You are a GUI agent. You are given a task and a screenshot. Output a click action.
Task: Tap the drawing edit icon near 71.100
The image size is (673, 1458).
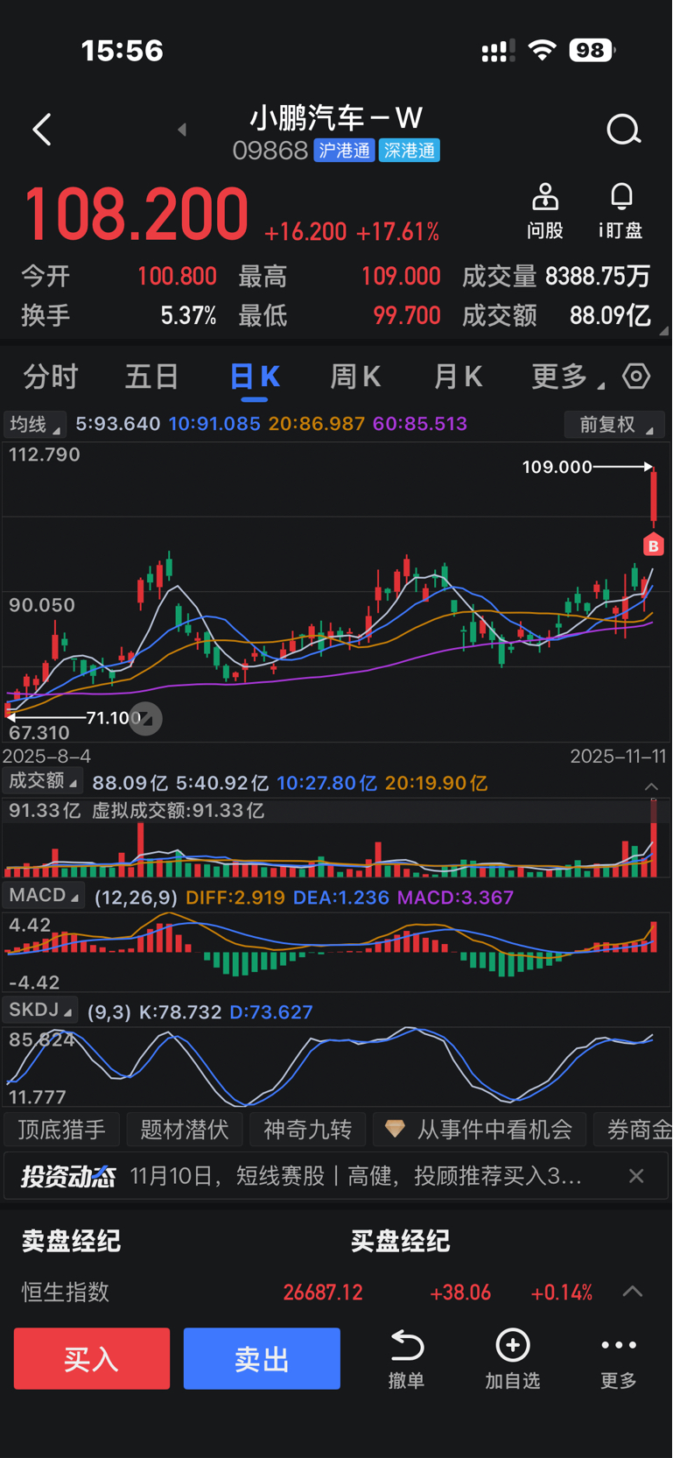click(x=146, y=719)
